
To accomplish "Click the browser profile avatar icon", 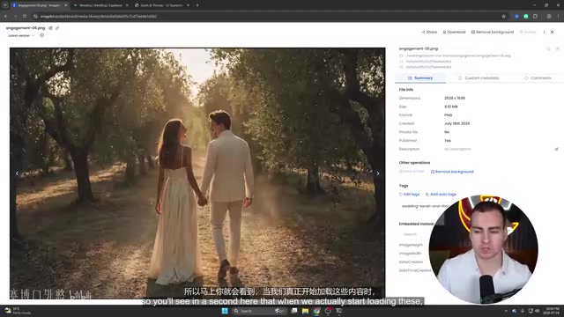I will point(549,16).
